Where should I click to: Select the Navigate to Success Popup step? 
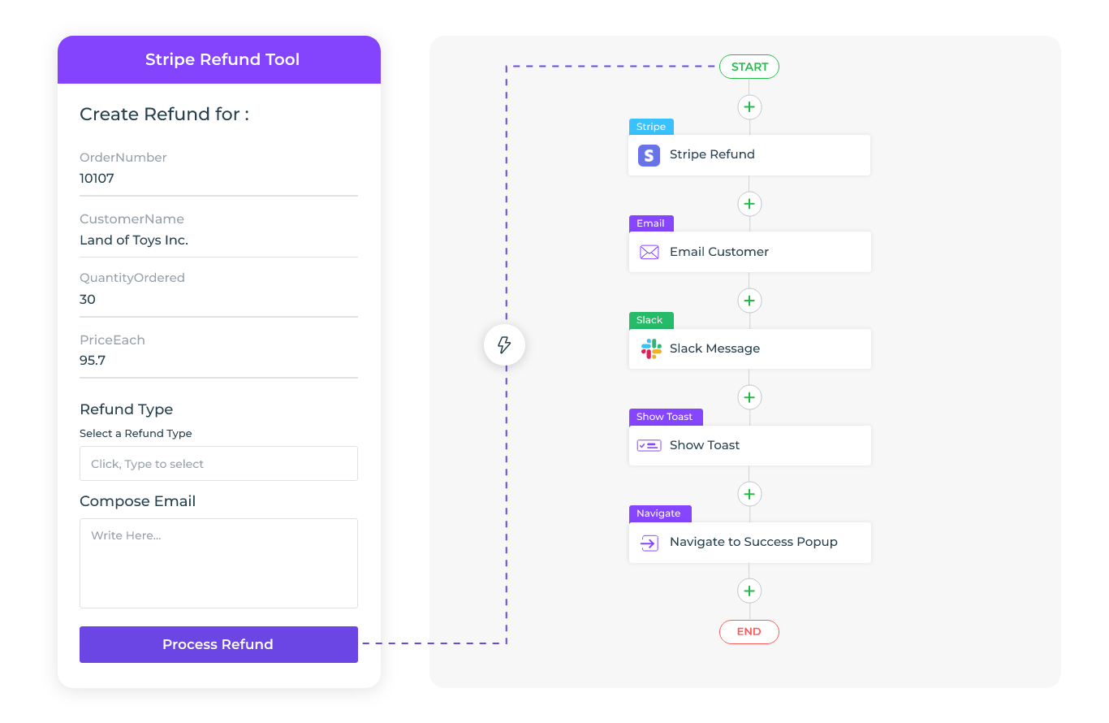coord(753,543)
